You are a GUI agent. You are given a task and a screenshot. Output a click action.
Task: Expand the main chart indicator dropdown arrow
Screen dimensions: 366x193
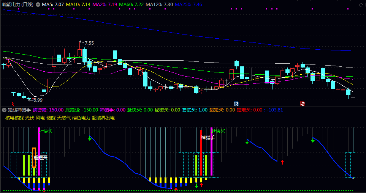(38, 5)
